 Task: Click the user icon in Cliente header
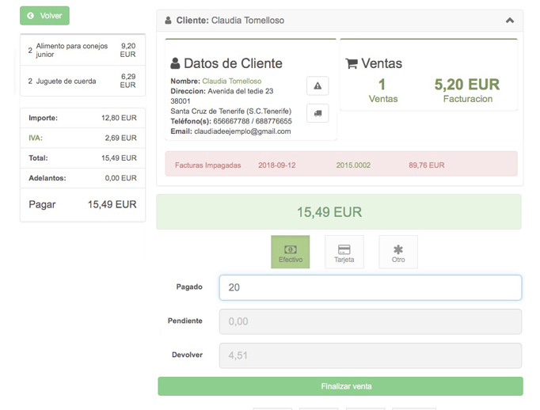pyautogui.click(x=169, y=21)
